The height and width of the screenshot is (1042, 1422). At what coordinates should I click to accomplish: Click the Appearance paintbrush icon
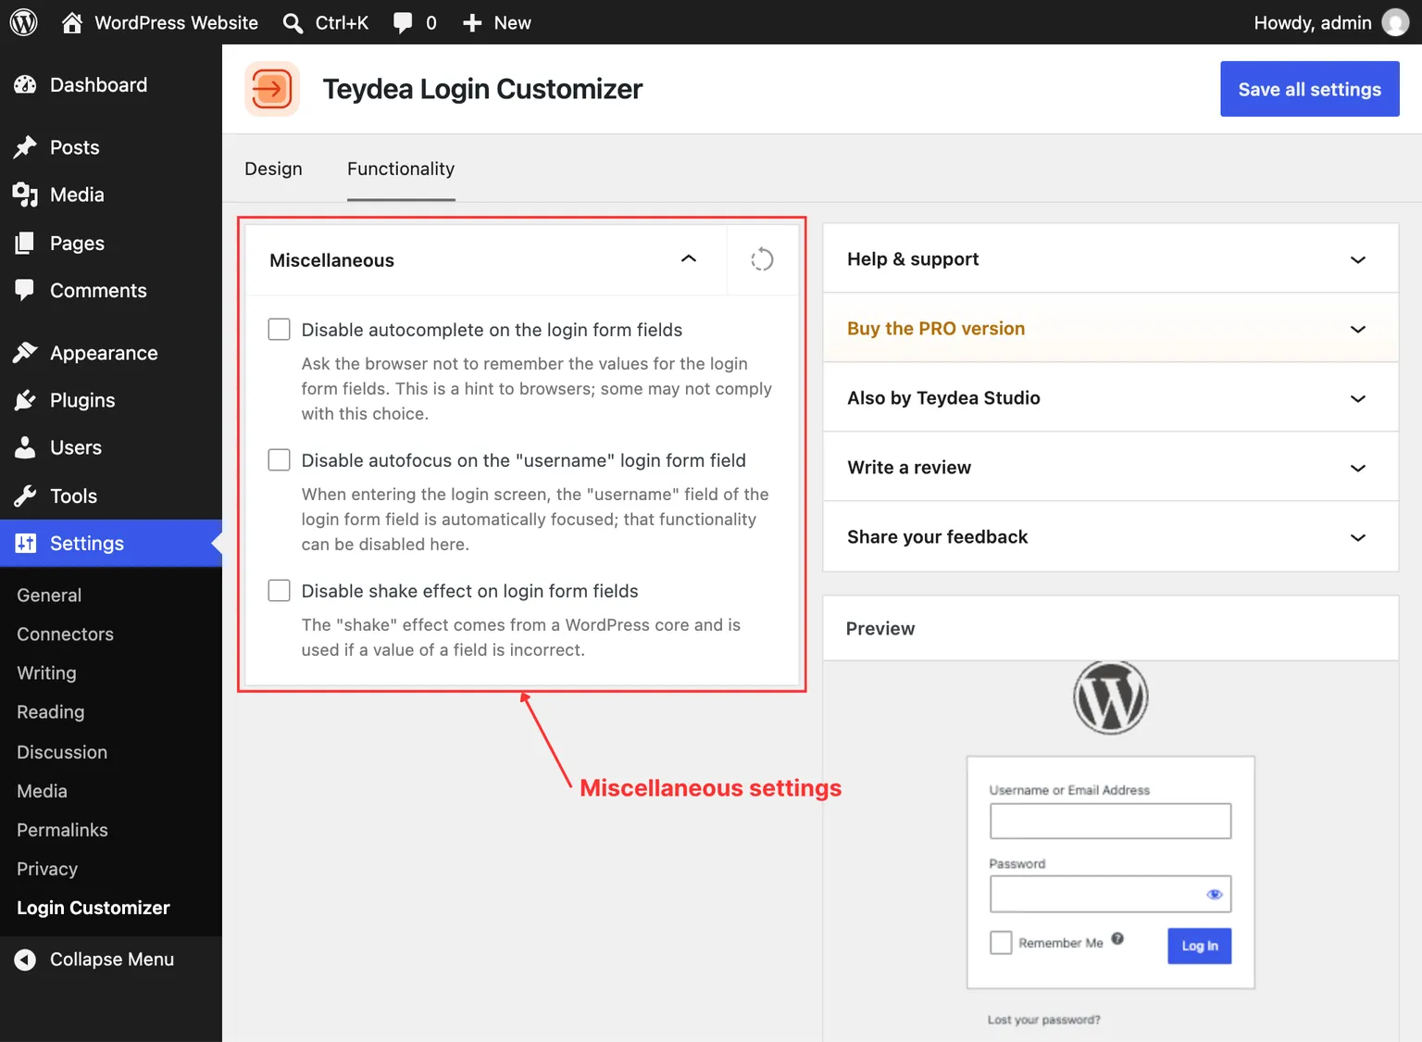(25, 353)
